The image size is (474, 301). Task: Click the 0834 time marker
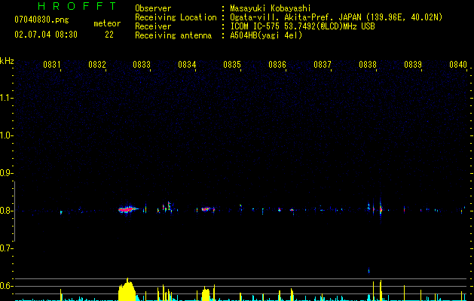point(187,65)
